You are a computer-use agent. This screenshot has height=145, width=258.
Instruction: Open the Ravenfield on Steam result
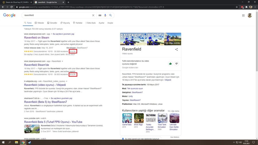coord(36,37)
